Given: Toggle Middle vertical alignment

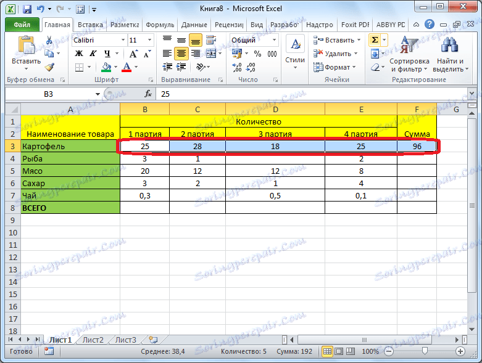Looking at the screenshot, I should pyautogui.click(x=181, y=40).
